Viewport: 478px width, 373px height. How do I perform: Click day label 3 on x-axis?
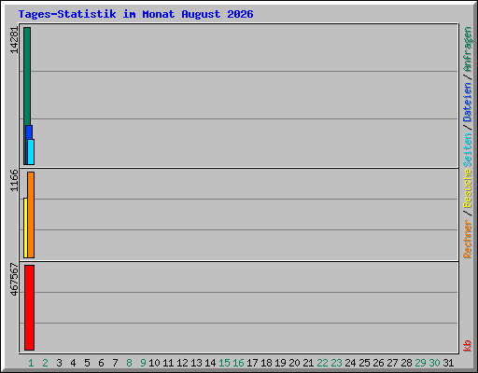point(59,363)
